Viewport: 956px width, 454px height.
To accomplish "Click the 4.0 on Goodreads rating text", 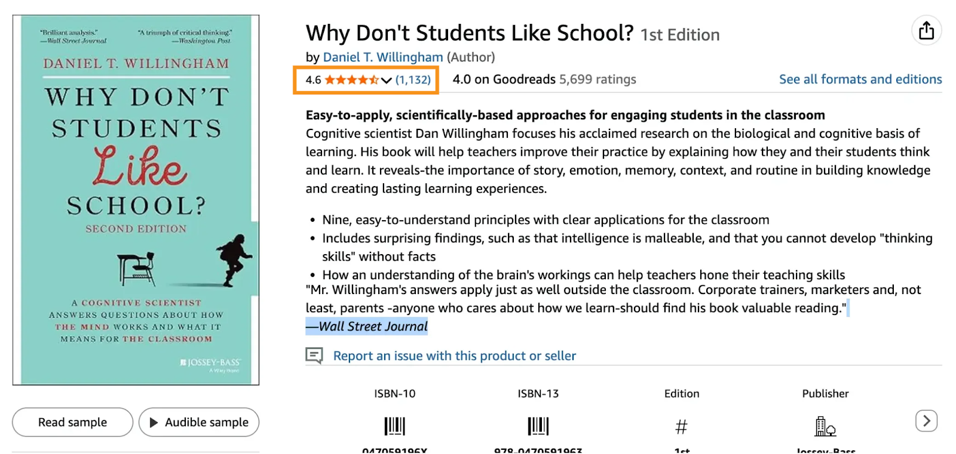I will coord(504,79).
